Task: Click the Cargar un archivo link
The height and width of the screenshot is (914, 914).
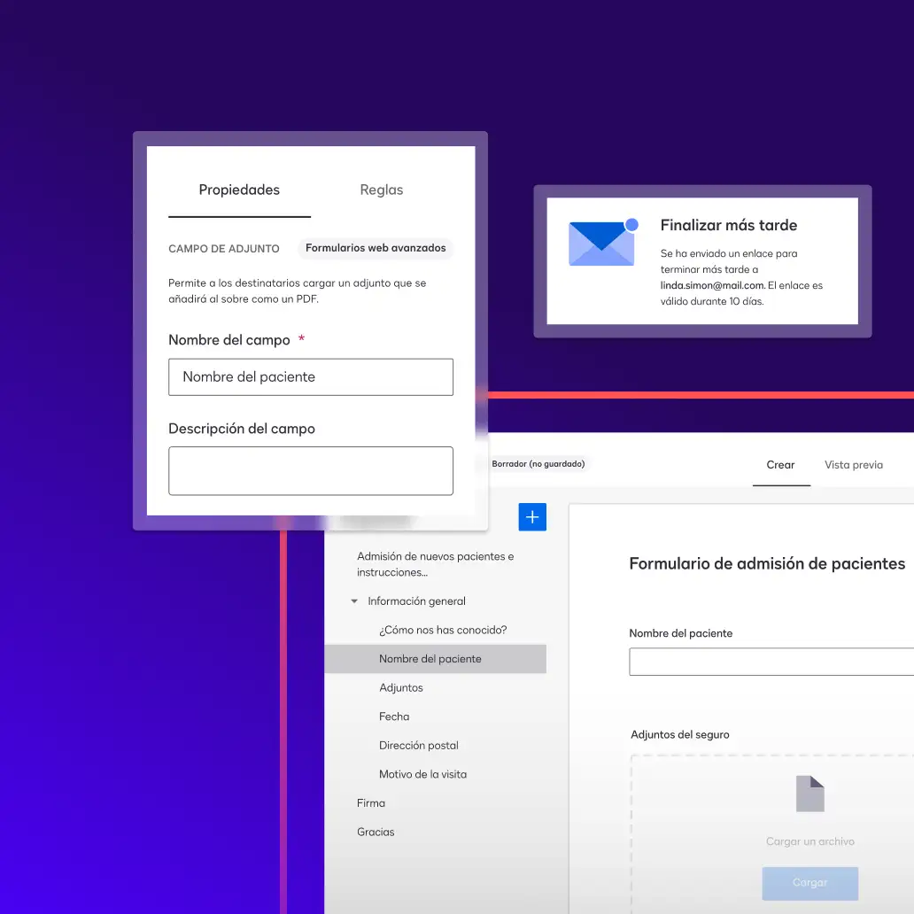Action: 809,841
